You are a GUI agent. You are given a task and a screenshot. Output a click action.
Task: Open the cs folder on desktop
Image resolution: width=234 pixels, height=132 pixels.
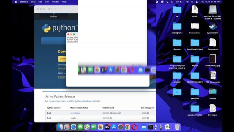(177, 10)
